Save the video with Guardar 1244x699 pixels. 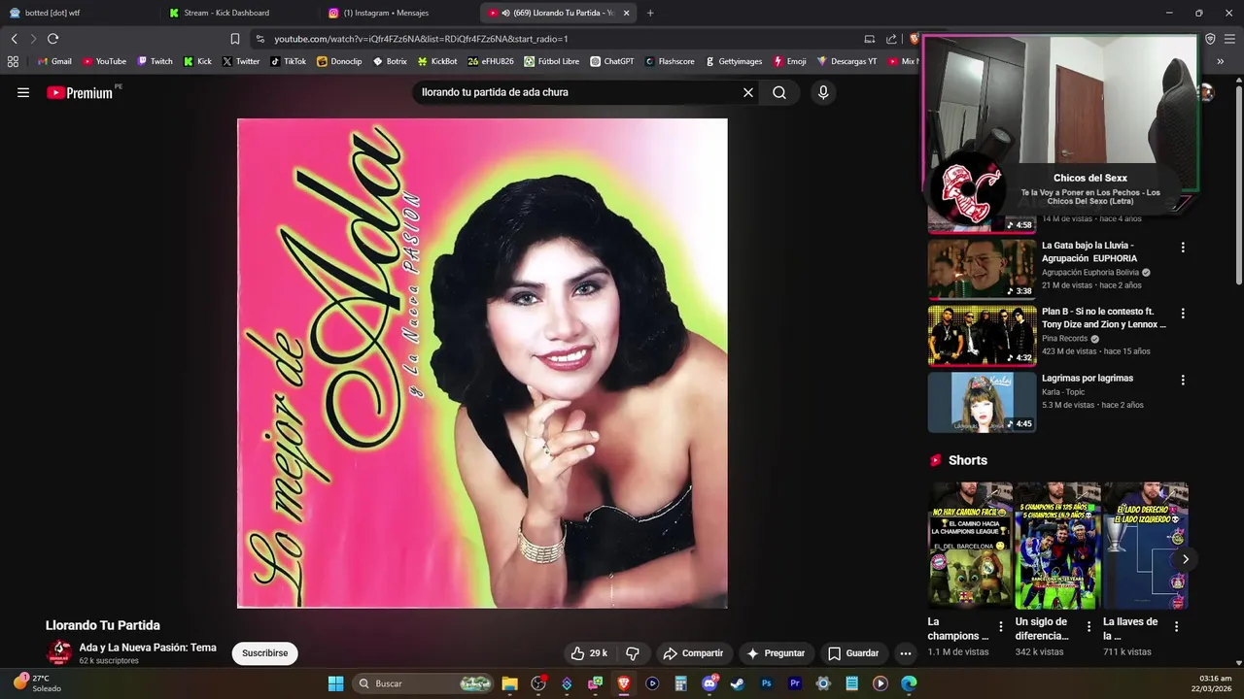coord(852,653)
